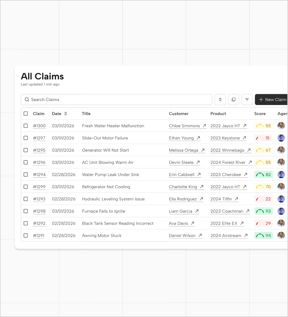Click arrow icon beside Ella Rodriguez
288x317 pixels.
(201, 199)
